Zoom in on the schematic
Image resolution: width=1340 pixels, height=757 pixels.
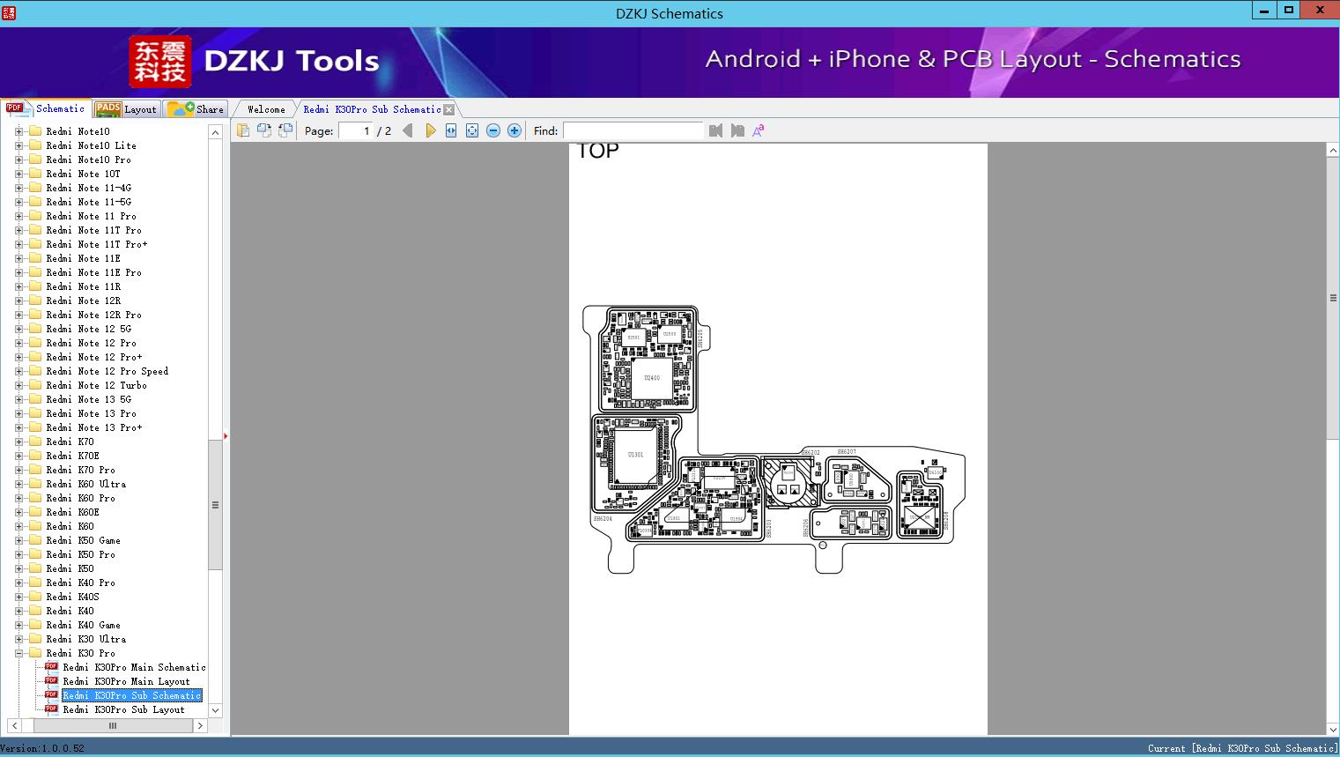coord(515,130)
